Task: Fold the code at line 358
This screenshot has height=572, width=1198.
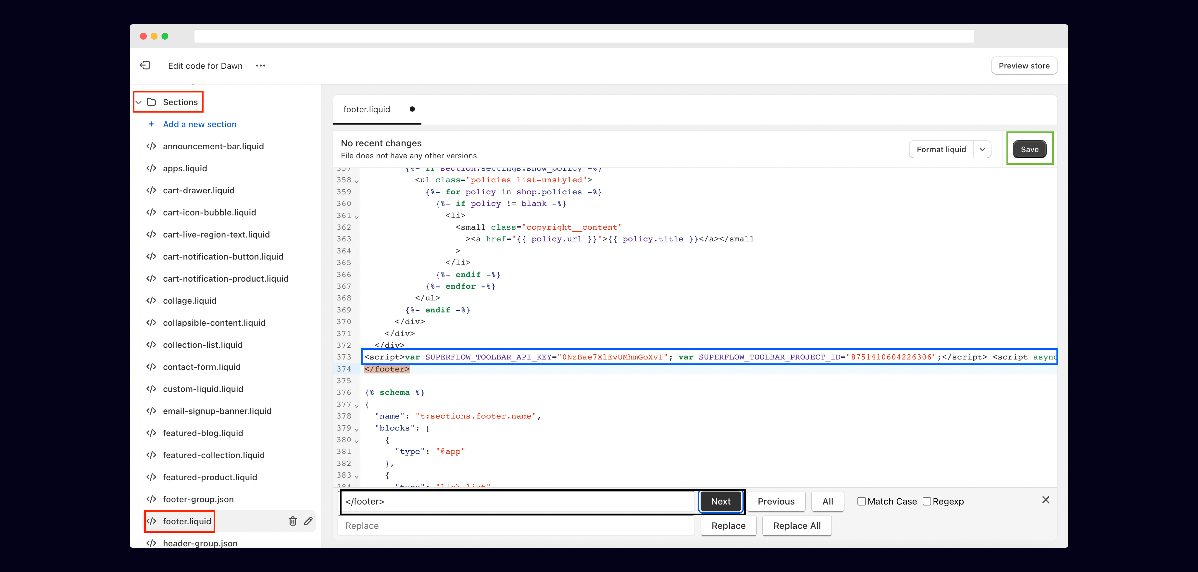Action: (x=357, y=181)
